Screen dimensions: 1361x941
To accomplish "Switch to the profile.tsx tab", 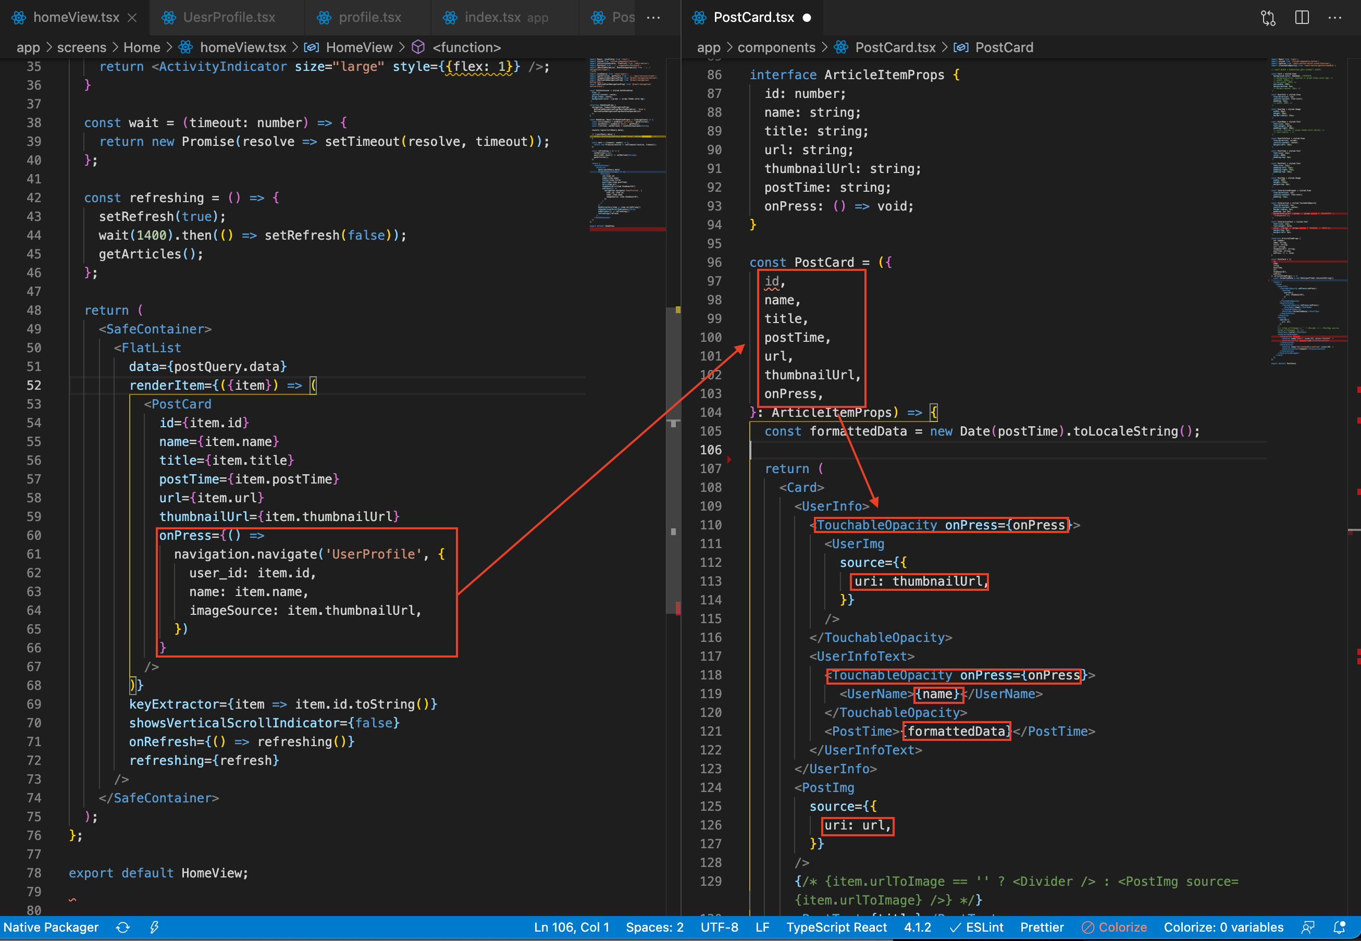I will coord(369,18).
